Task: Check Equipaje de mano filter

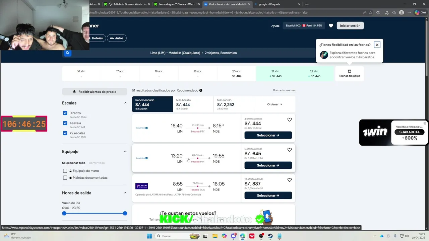Action: (x=65, y=171)
